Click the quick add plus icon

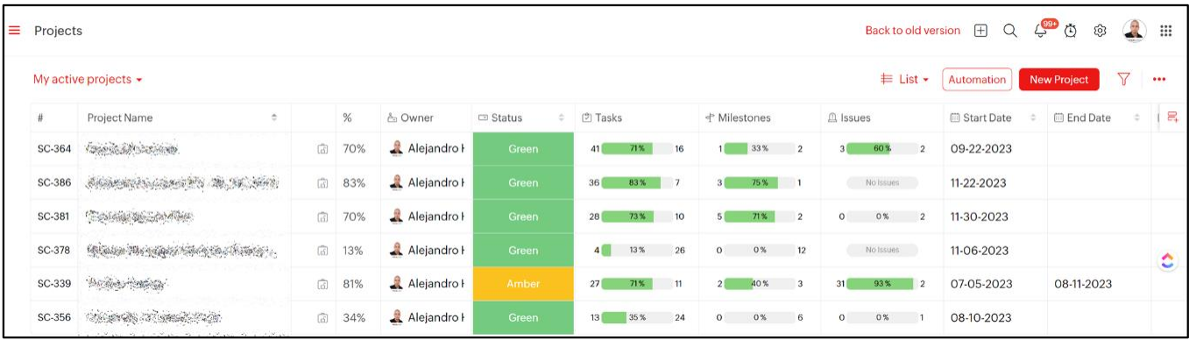[x=981, y=31]
